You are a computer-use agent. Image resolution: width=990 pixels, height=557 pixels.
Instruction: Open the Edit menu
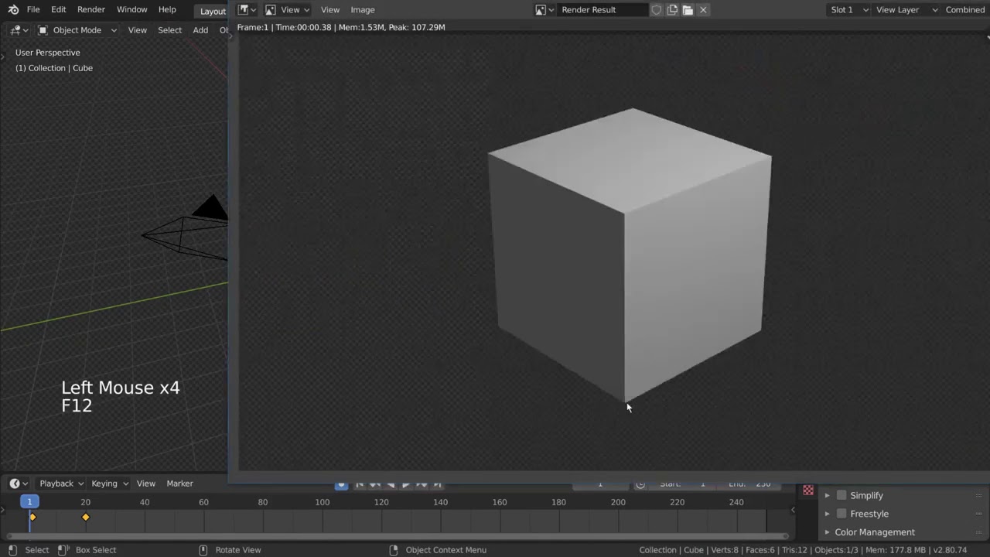click(x=59, y=9)
